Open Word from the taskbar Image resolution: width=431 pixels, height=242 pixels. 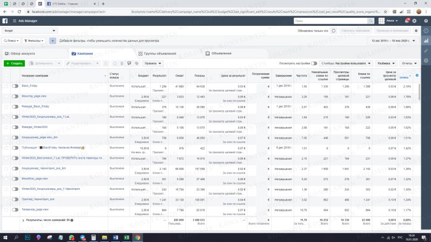click(115, 237)
